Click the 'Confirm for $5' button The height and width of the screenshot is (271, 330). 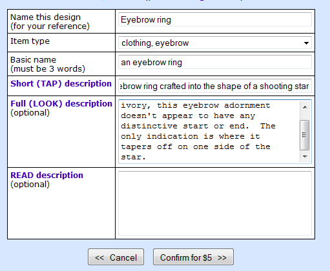click(x=193, y=257)
